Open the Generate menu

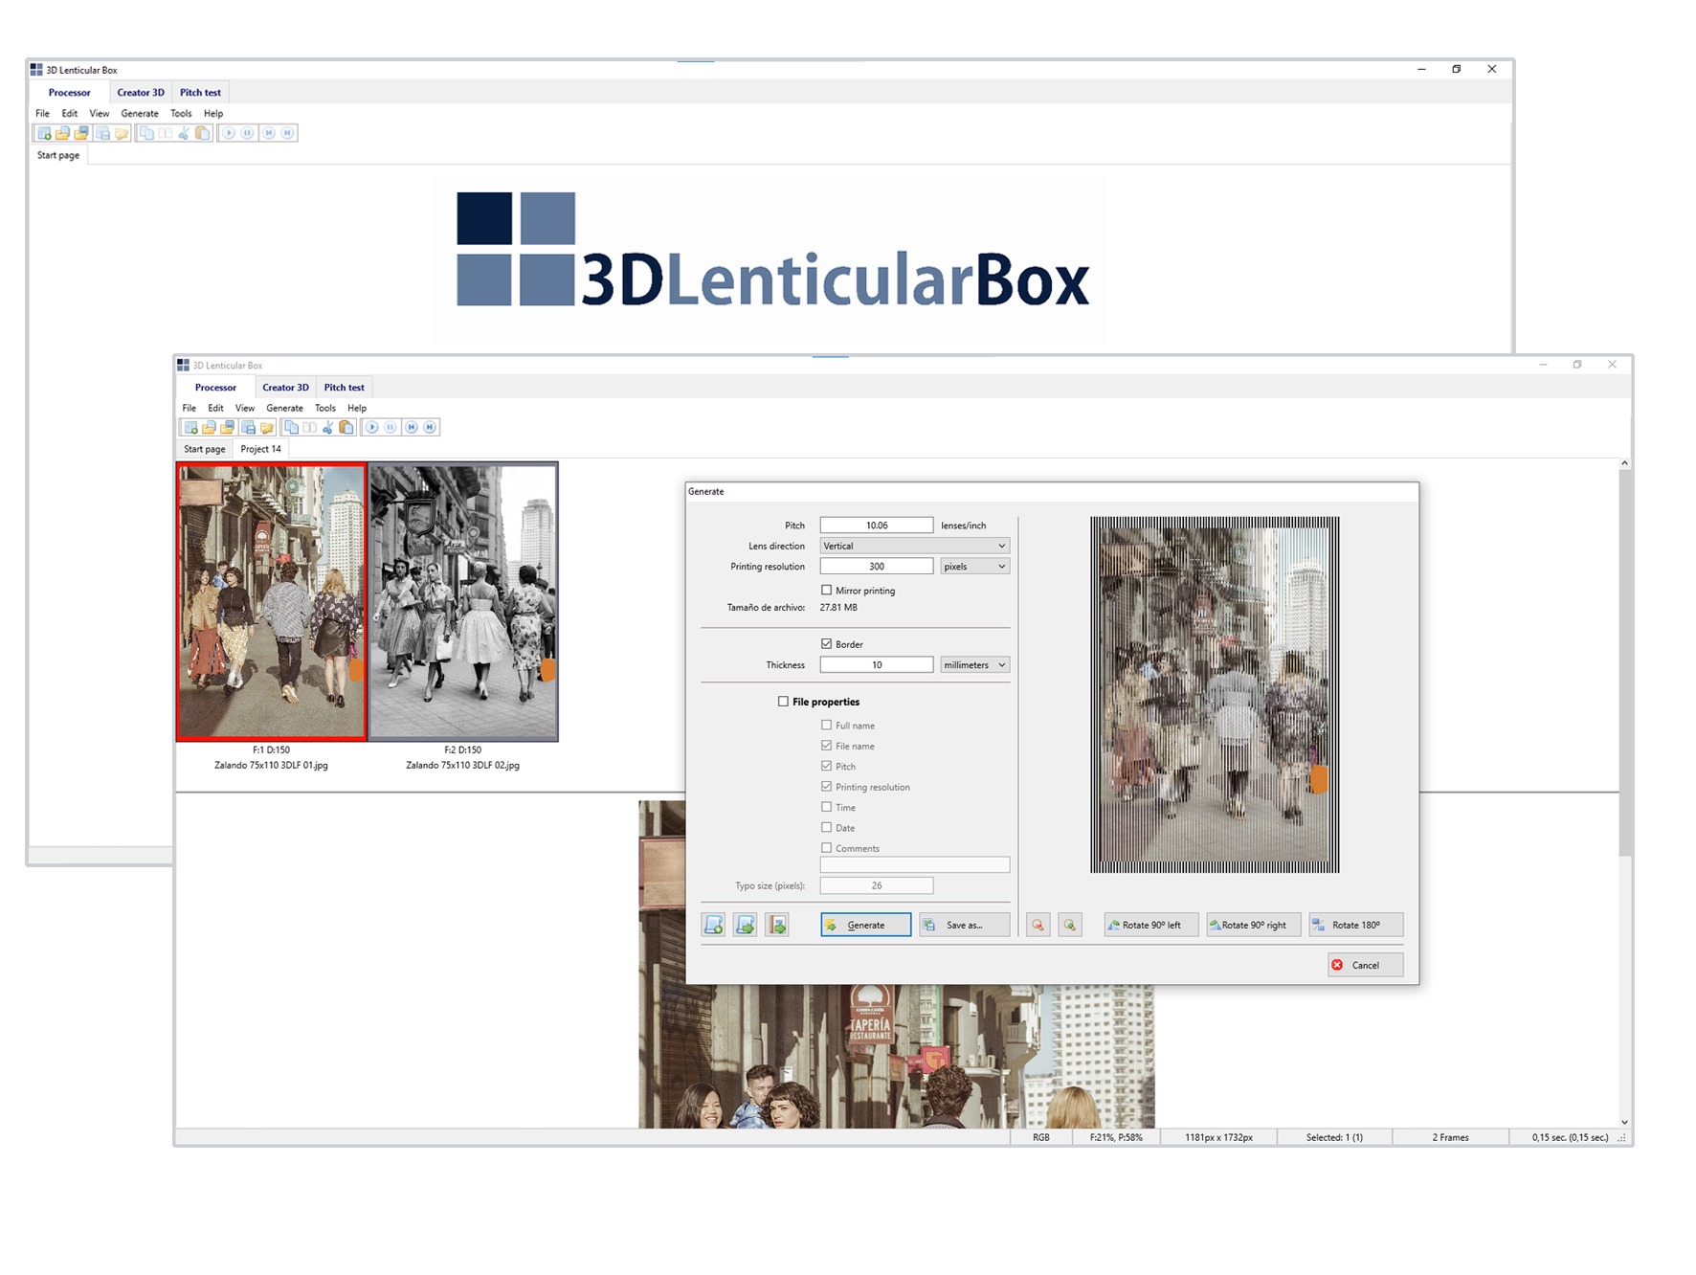[x=284, y=407]
